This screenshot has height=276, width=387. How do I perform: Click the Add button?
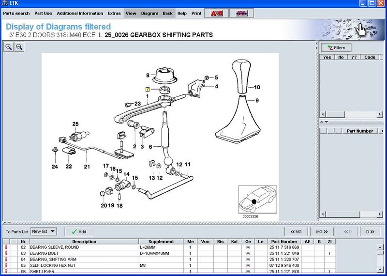78,231
